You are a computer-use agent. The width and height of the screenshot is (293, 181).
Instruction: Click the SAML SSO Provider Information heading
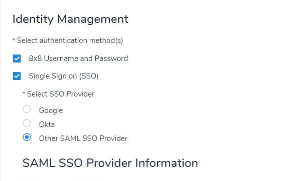pos(110,163)
